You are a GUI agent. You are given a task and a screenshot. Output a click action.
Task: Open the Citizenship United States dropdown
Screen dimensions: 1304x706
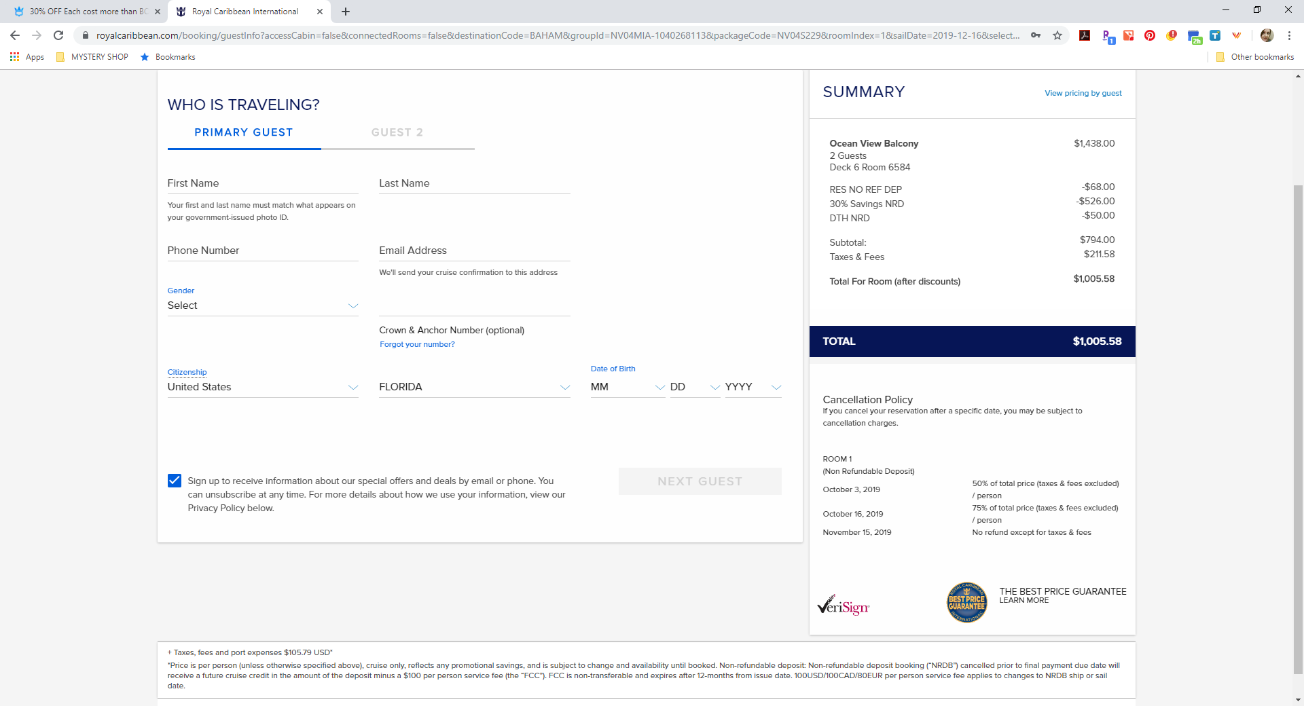263,387
